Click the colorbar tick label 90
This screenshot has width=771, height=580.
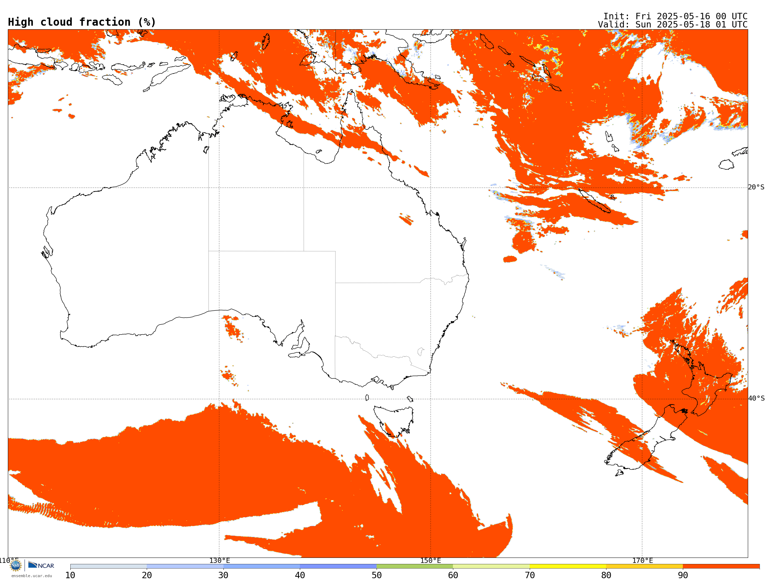683,575
